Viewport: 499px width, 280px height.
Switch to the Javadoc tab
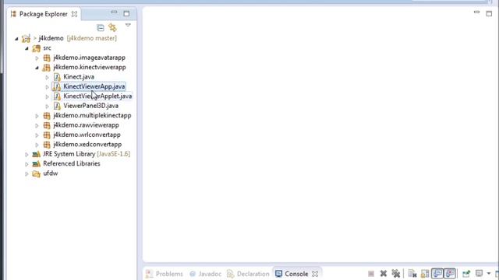[x=206, y=274]
